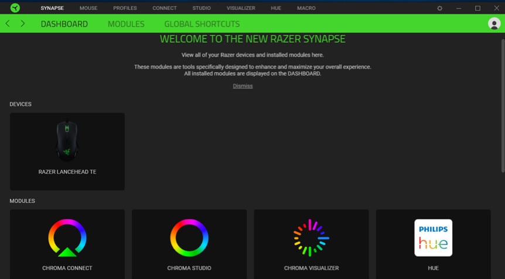Open the CONNECT tab
This screenshot has height=279, width=505.
[x=165, y=8]
